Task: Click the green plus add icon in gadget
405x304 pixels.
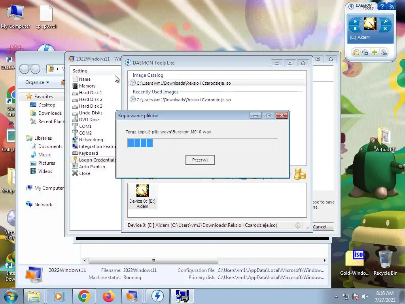Action: click(x=375, y=53)
